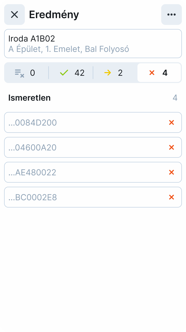Select the red X tab showing 4

[x=159, y=73]
